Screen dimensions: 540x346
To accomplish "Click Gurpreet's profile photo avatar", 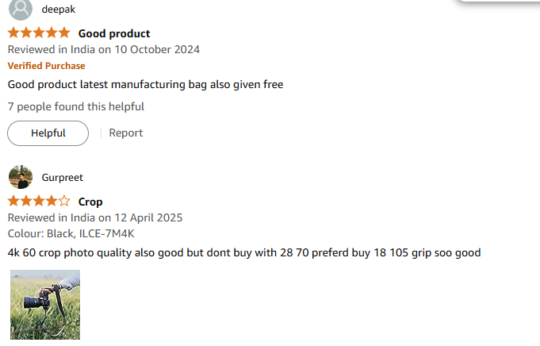I will pyautogui.click(x=21, y=177).
